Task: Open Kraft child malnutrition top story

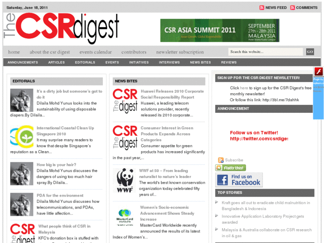Action: 266,206
